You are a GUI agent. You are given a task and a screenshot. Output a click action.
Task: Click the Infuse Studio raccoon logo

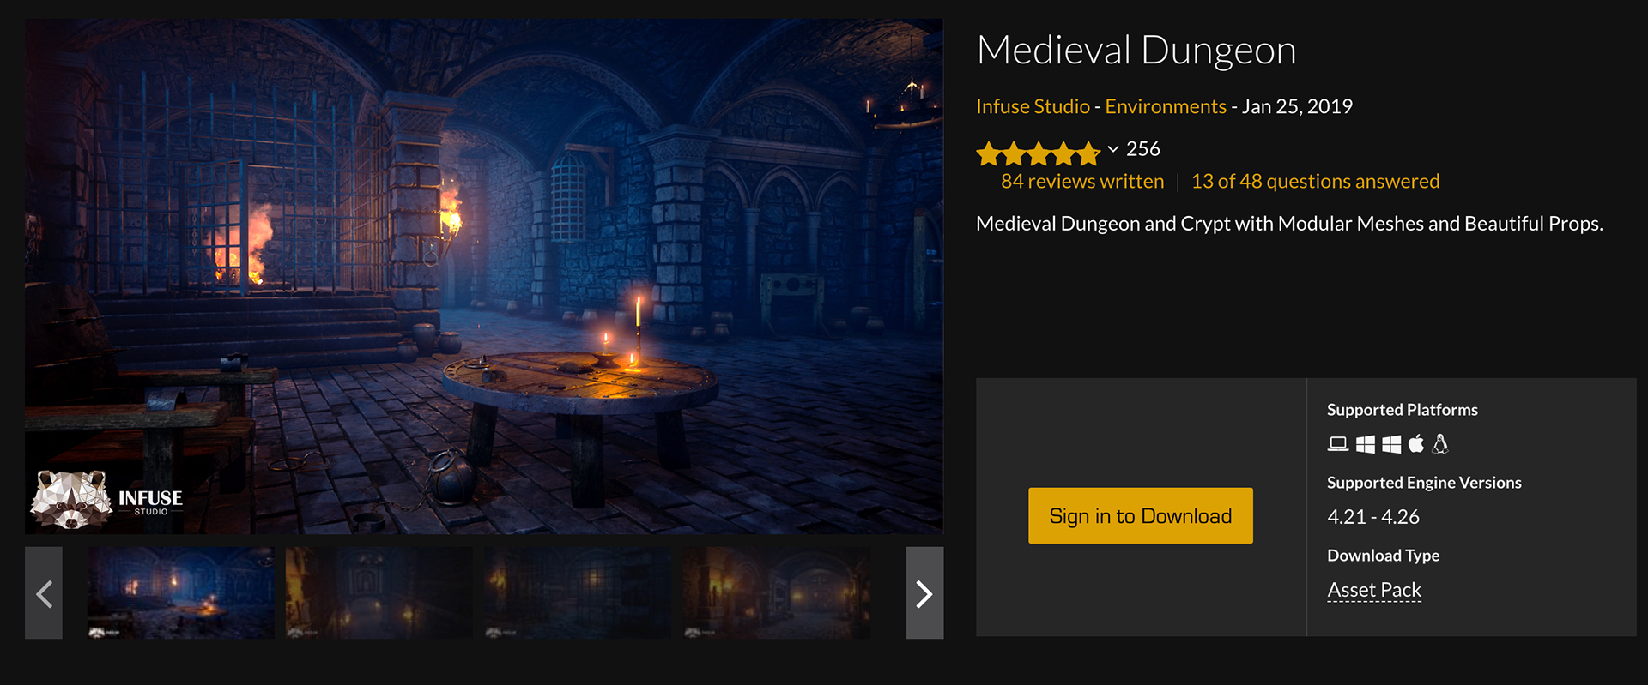click(70, 500)
